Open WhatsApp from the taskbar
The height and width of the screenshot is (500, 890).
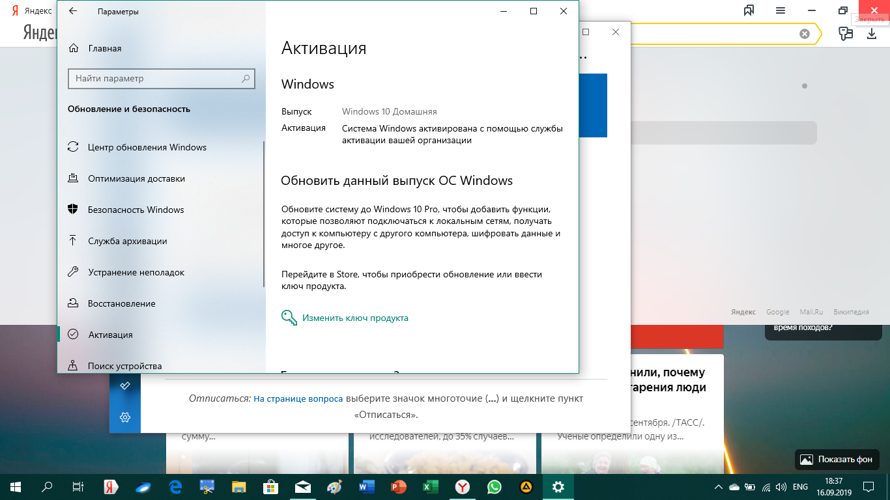coord(495,486)
